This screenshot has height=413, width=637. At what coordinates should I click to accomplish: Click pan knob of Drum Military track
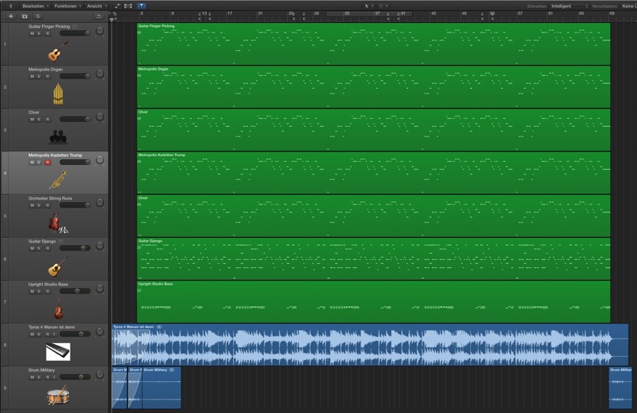pyautogui.click(x=100, y=375)
